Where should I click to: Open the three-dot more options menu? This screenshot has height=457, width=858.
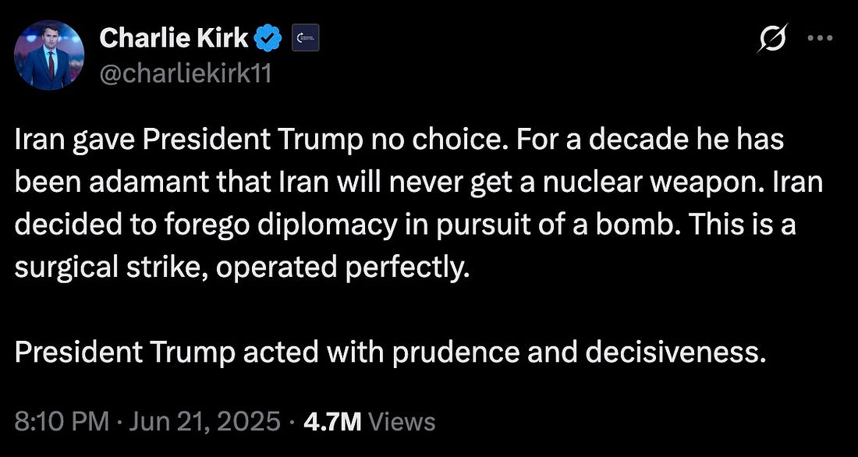820,39
